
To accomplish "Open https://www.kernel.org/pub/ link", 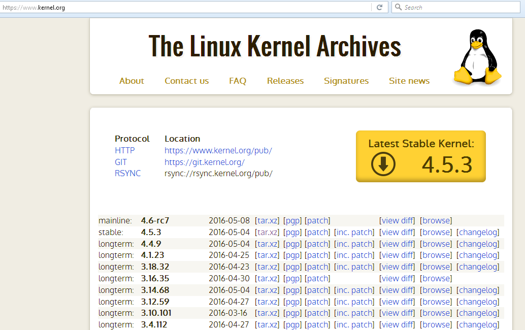I will (218, 151).
